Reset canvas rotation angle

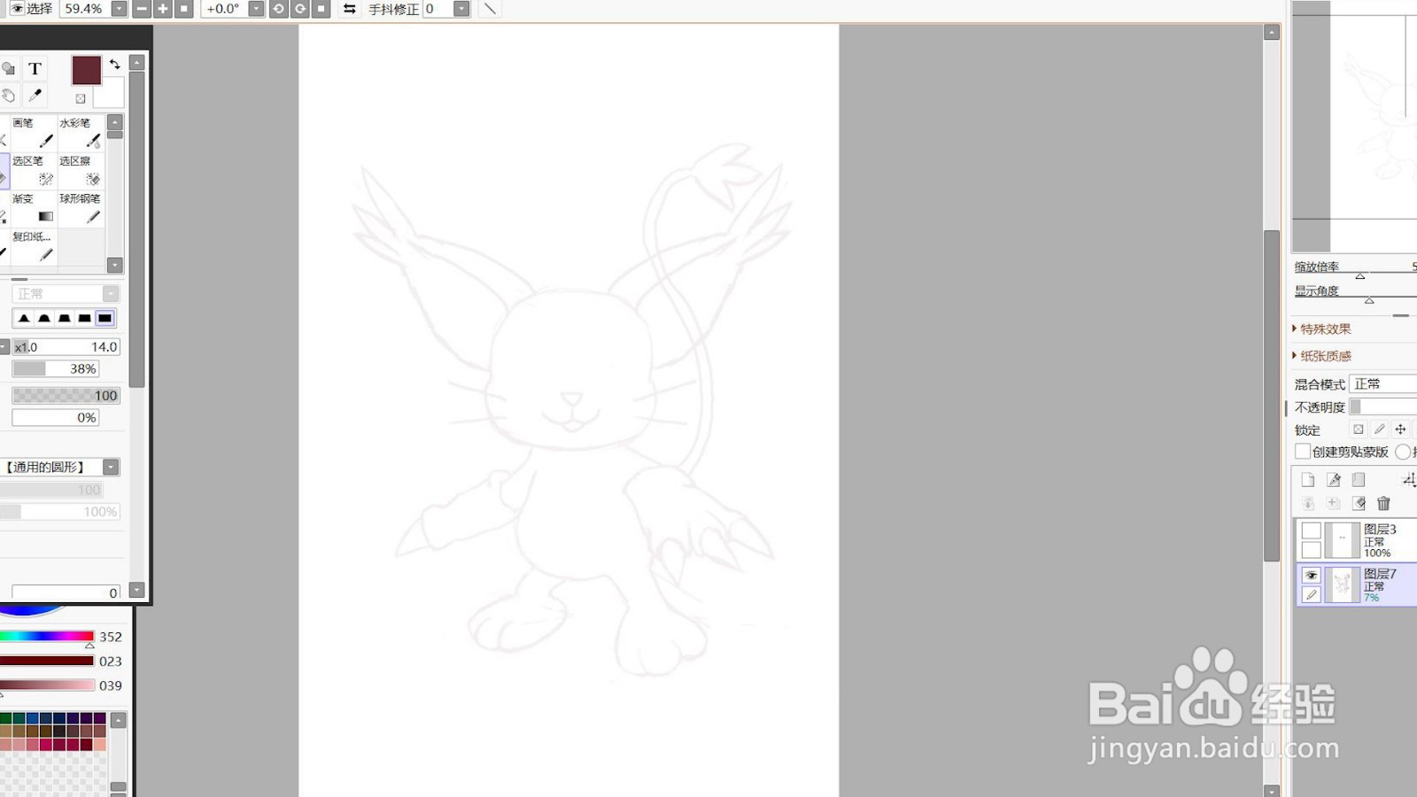point(321,9)
